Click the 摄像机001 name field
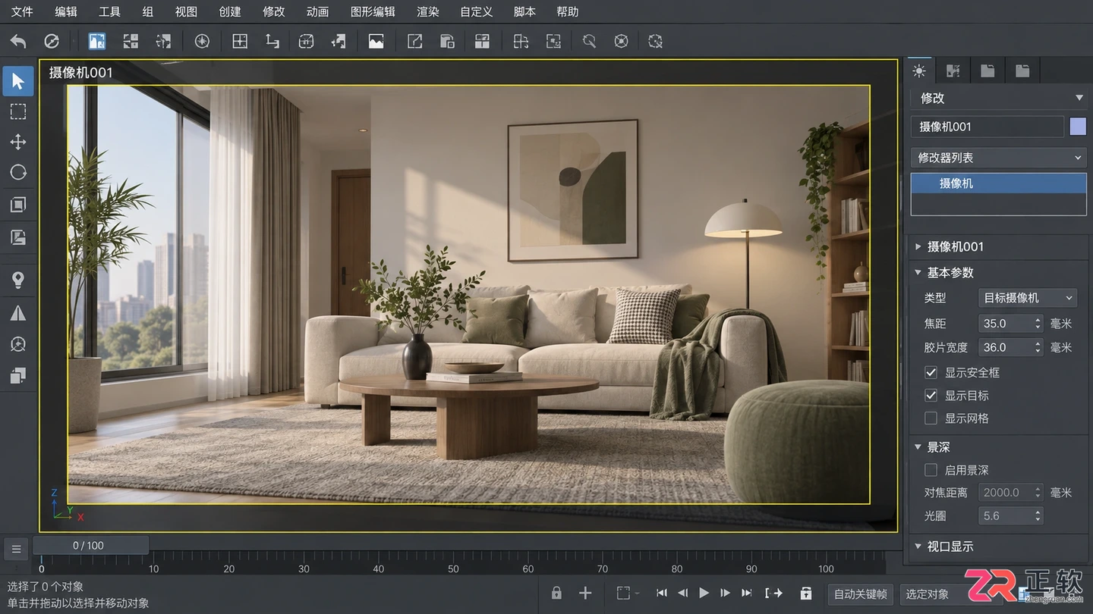Image resolution: width=1093 pixels, height=614 pixels. coord(987,127)
